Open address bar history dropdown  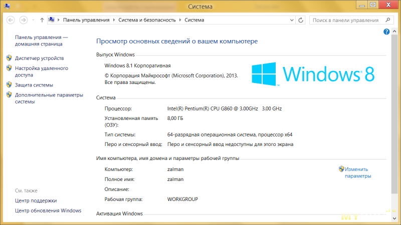[292, 20]
